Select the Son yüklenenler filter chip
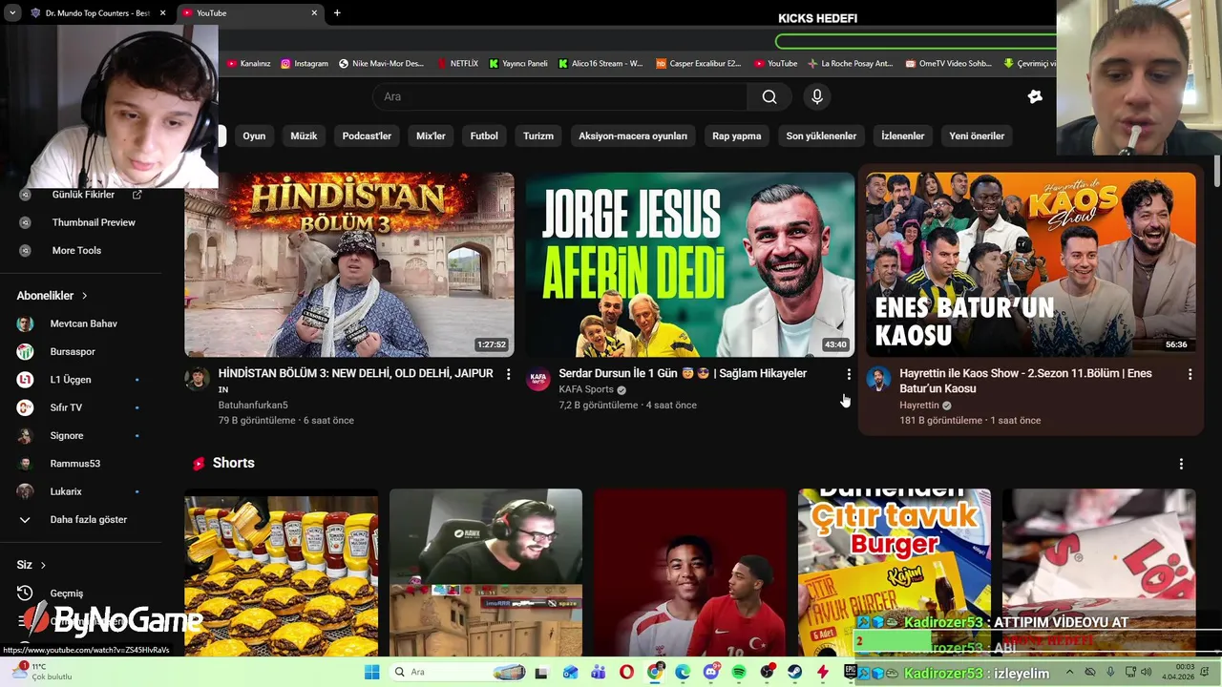Image resolution: width=1222 pixels, height=687 pixels. coord(821,136)
